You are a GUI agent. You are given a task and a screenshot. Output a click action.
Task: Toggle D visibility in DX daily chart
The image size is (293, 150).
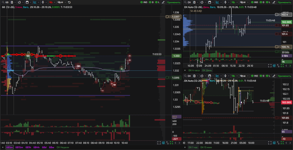pos(262,2)
